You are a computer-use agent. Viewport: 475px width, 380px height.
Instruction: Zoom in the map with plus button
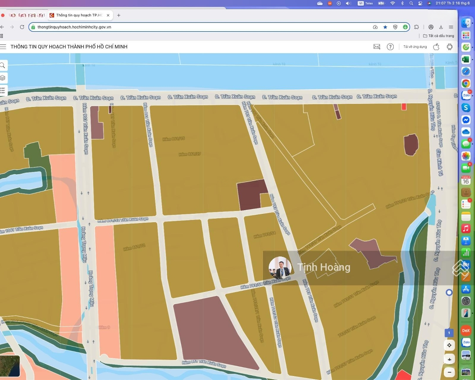coord(449,359)
